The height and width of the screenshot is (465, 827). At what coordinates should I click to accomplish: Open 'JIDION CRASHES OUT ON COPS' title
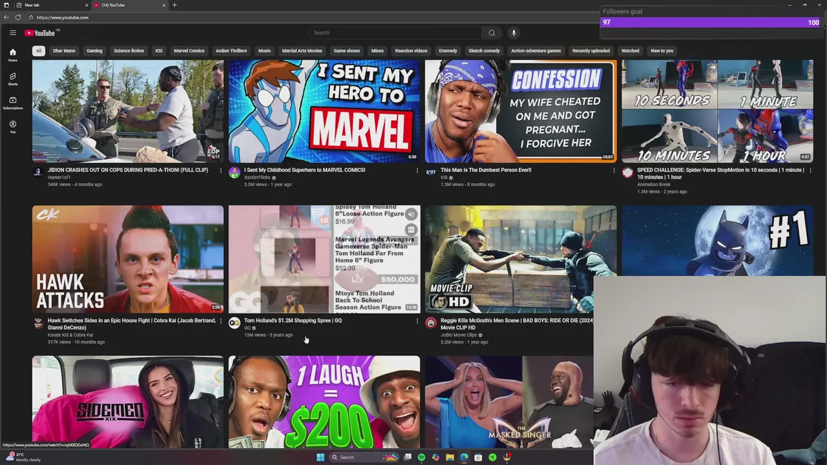pos(128,170)
